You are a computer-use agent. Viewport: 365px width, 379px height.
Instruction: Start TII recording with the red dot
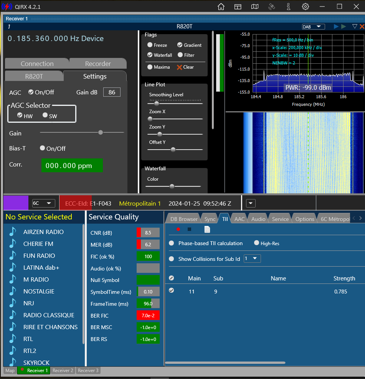point(178,229)
